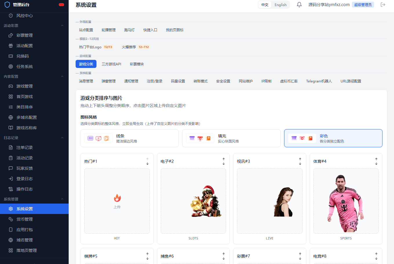The width and height of the screenshot is (394, 264).
Task: Select 填充 icon style option
Action: click(231, 138)
